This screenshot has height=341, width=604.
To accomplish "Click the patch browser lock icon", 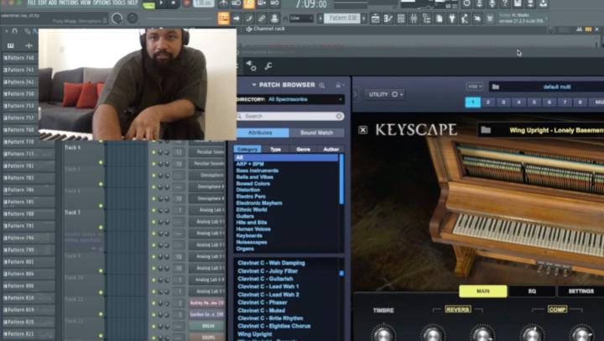I will 338,85.
